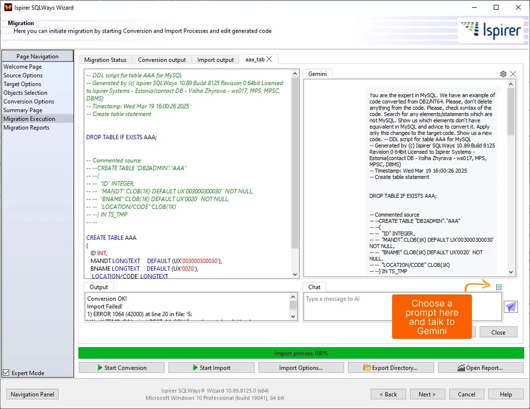Click the Navigation Panel button
530x409 pixels.
tap(32, 394)
